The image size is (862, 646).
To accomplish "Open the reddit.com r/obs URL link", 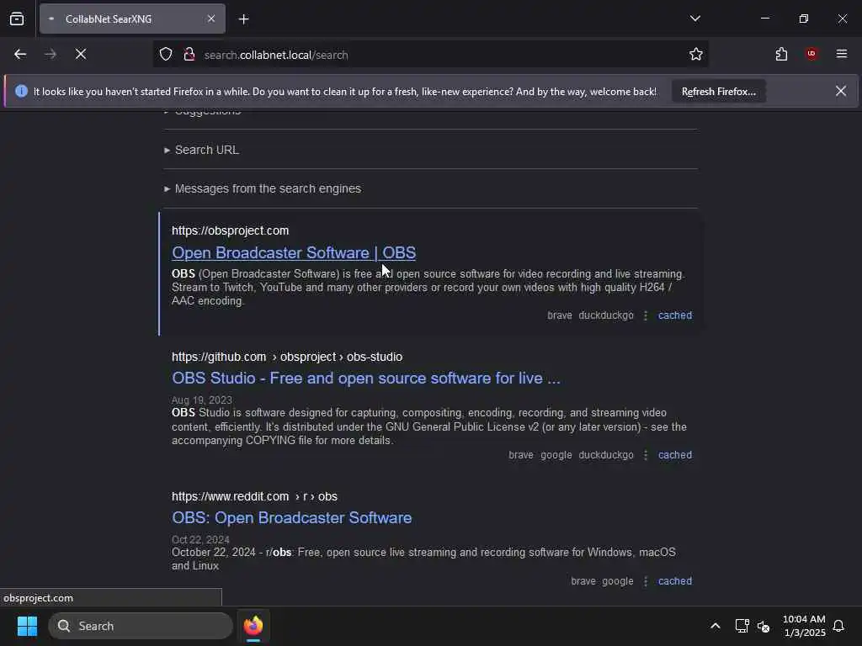I will tap(254, 496).
